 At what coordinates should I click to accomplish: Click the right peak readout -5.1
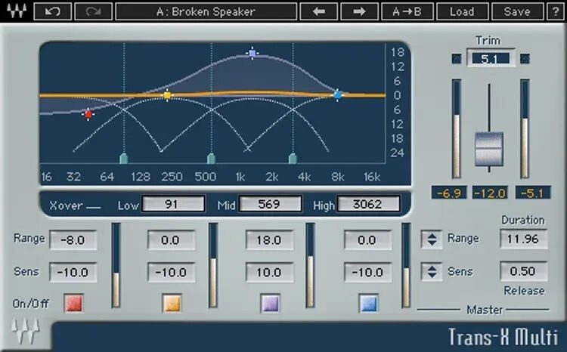point(533,193)
